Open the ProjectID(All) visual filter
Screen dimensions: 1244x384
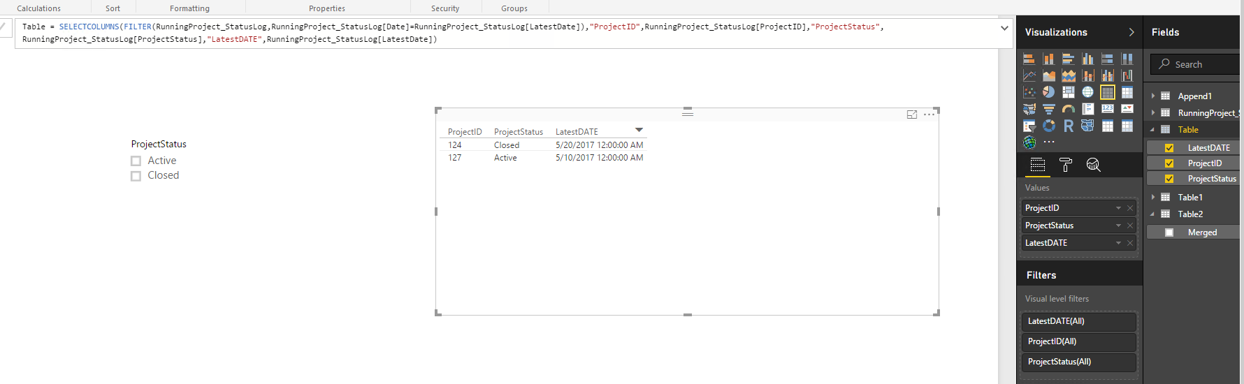pos(1078,341)
